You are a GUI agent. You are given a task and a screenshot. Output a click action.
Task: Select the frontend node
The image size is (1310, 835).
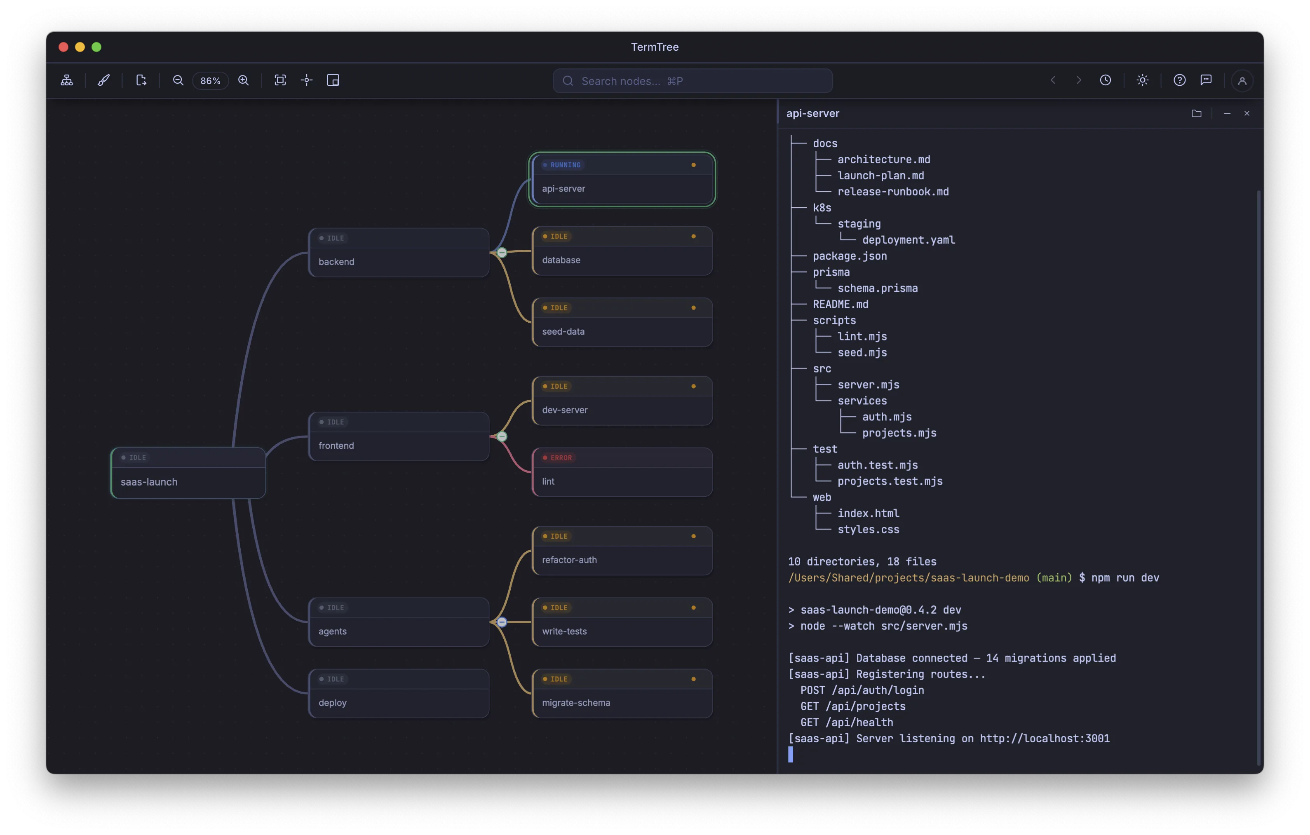pyautogui.click(x=399, y=436)
